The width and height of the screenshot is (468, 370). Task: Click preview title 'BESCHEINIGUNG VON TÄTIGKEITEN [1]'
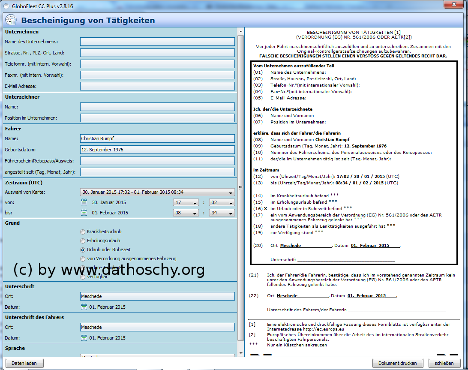tap(354, 32)
